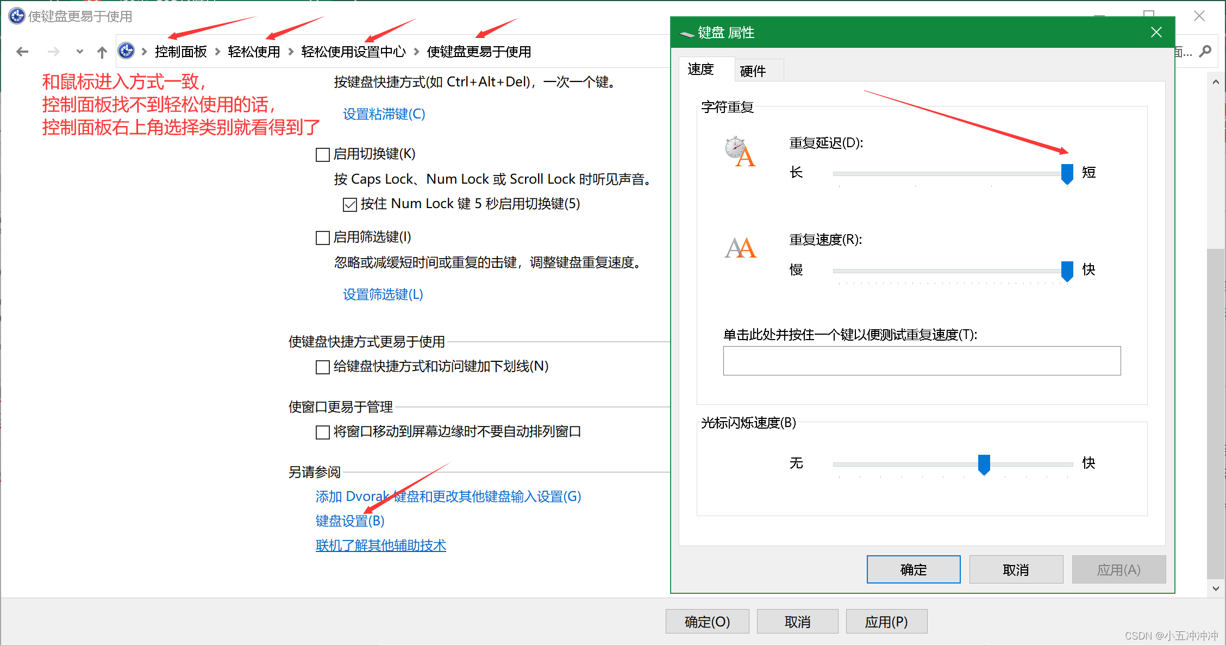1226x646 pixels.
Task: Click the repeat delay clock icon
Action: pos(740,152)
